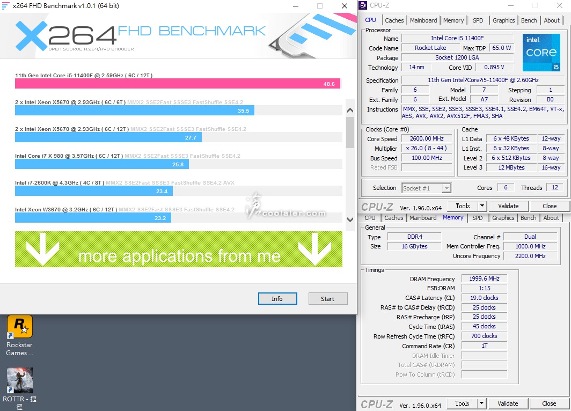Open SPD tab in top CPU-Z window
This screenshot has height=411, width=571.
click(478, 20)
